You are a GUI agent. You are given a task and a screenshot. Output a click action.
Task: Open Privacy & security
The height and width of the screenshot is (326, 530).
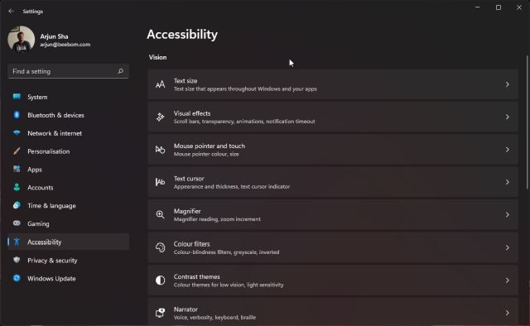coord(68,261)
